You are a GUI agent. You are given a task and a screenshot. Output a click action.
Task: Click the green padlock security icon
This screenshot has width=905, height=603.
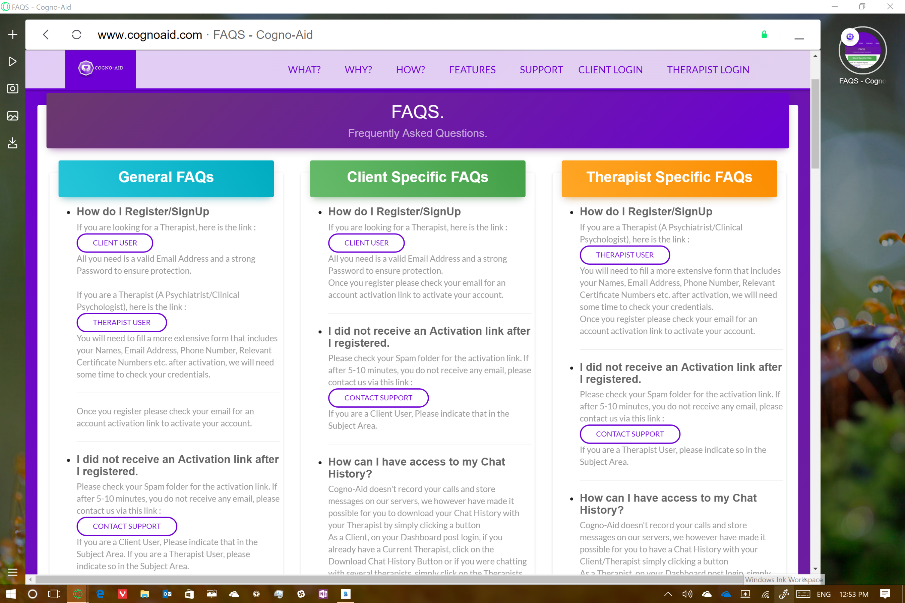(764, 35)
